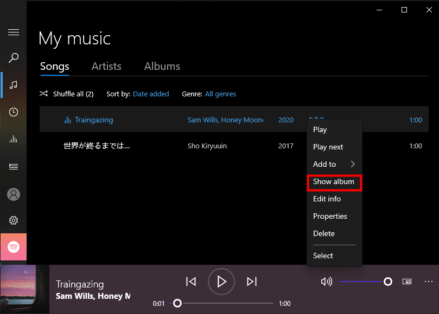The width and height of the screenshot is (439, 314).
Task: Click the shuffle arrows icon
Action: (x=43, y=94)
